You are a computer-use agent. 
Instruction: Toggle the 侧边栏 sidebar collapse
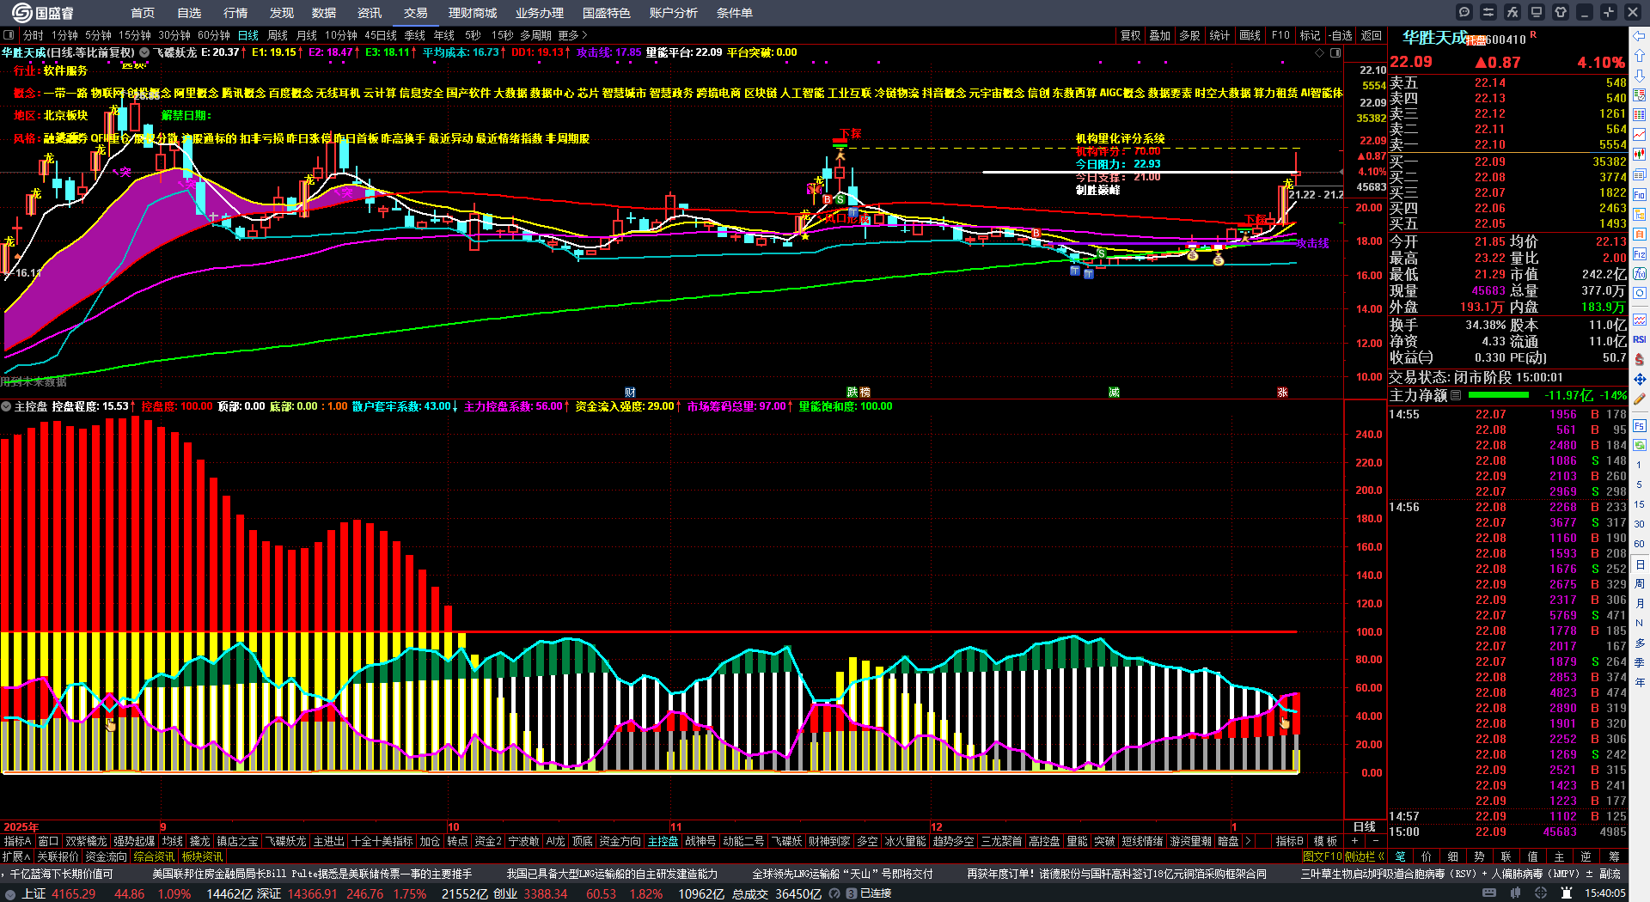click(x=1365, y=856)
